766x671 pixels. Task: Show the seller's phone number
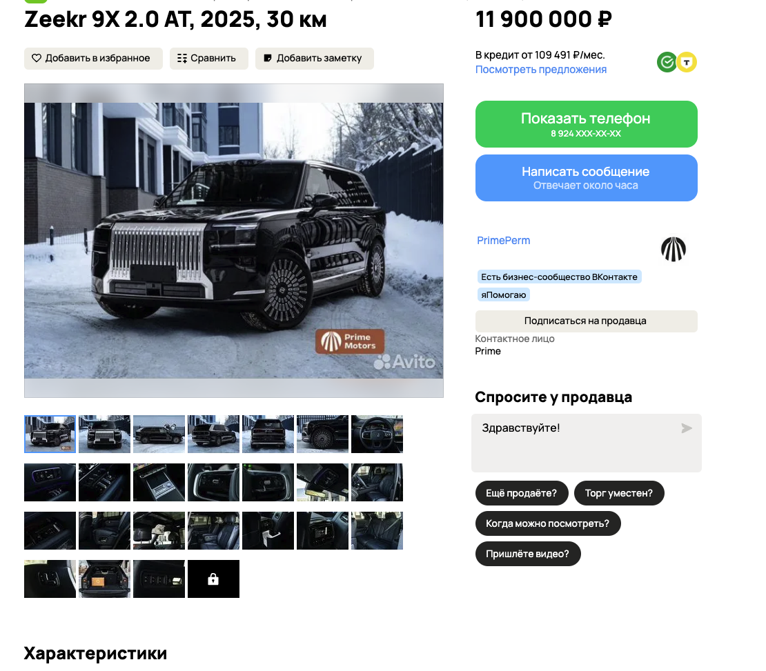(586, 124)
